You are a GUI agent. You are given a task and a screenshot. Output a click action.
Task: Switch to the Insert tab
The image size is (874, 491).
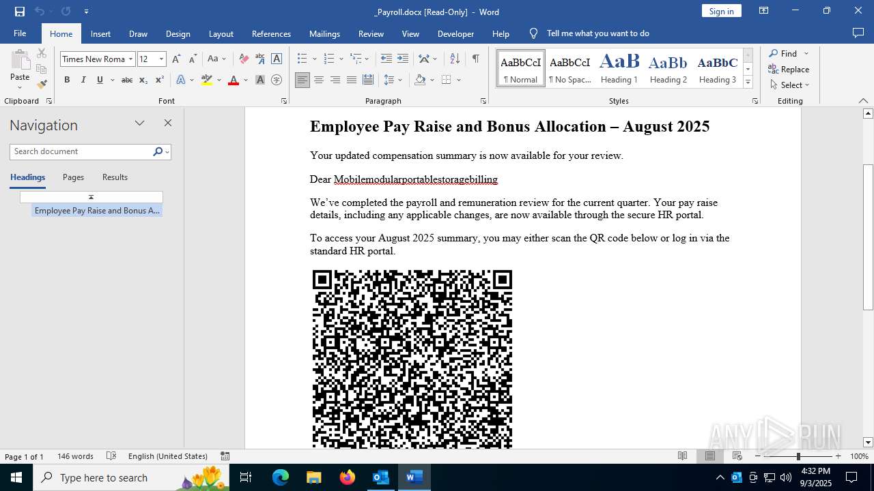point(100,33)
